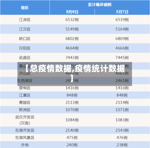Choose the 1084例 value
Viewport: 150px width, 148px height.
(x=72, y=120)
